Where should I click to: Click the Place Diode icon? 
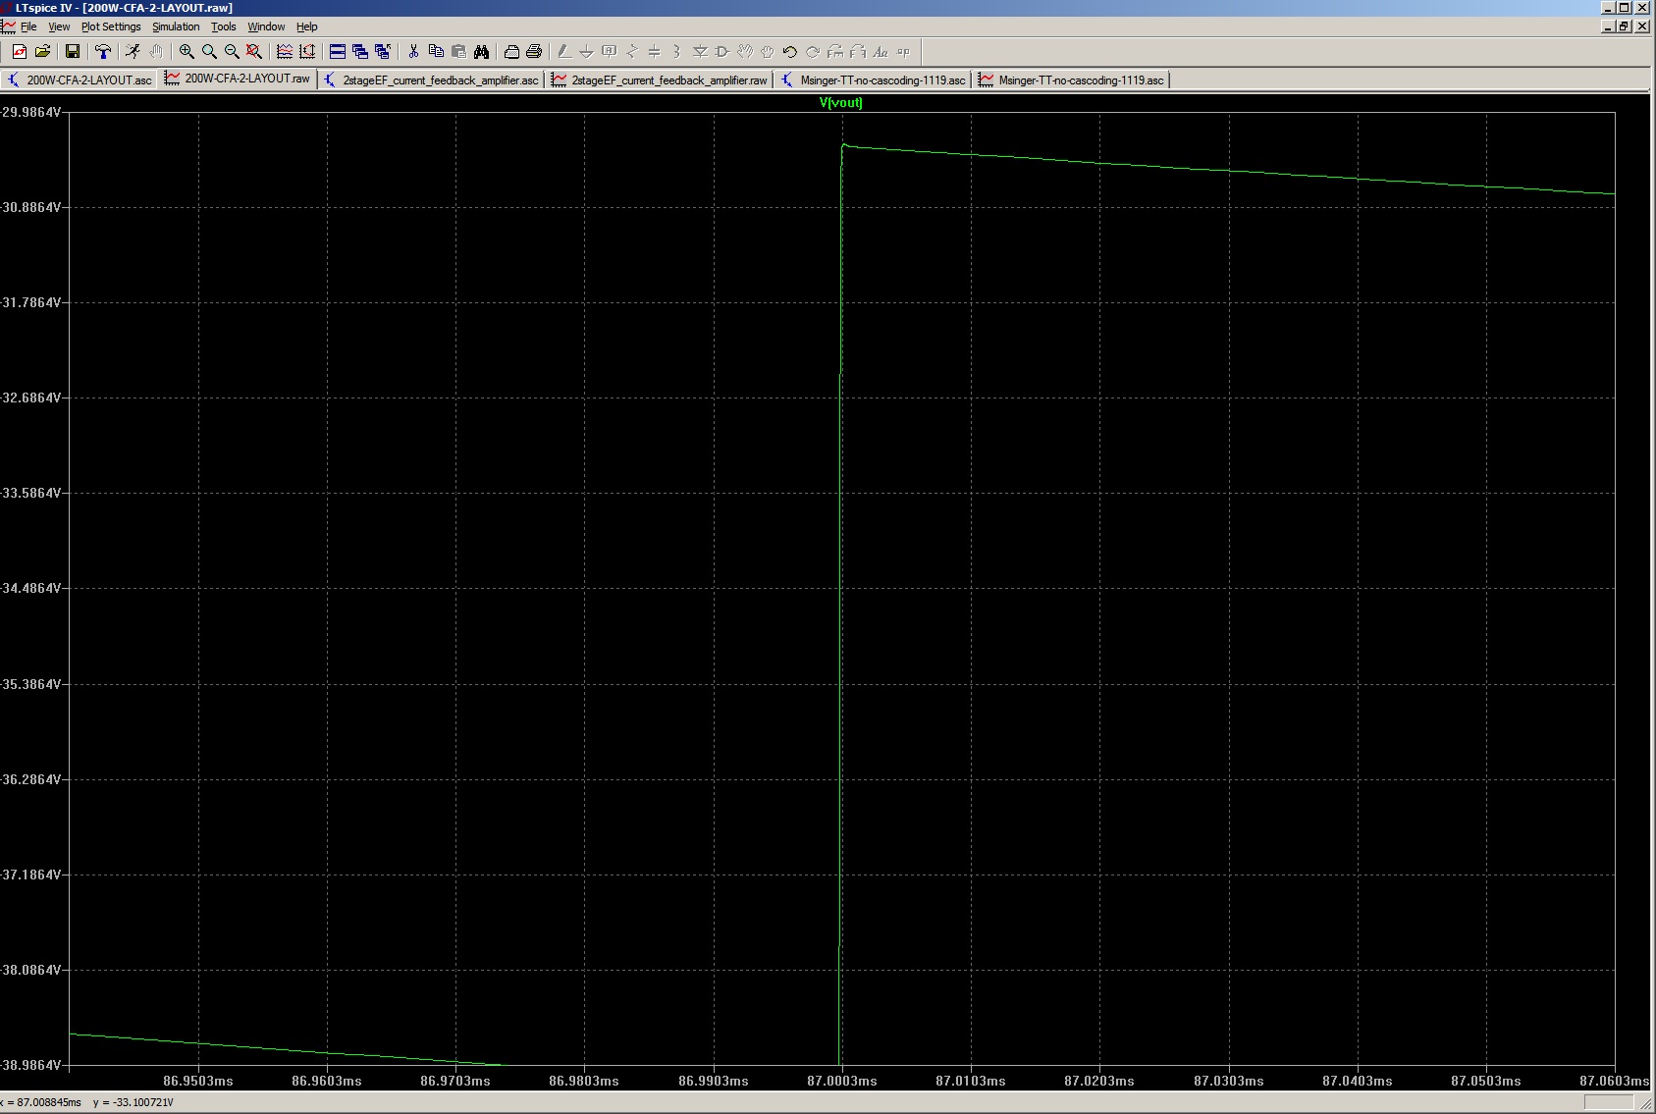coord(700,52)
